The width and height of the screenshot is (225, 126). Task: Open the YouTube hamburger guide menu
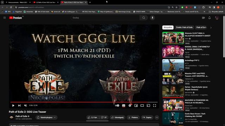5,18
